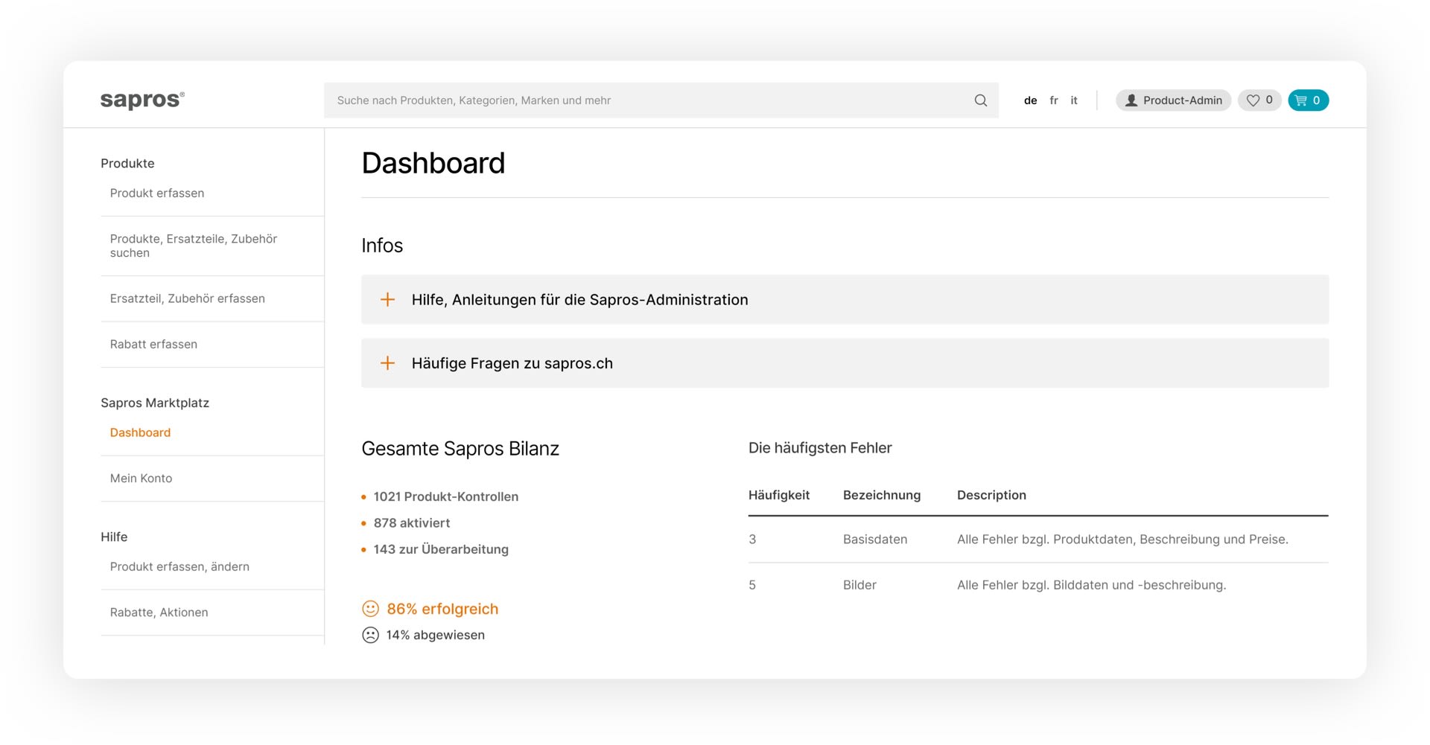This screenshot has height=745, width=1430.
Task: Open the wishlist heart icon
Action: (1253, 100)
